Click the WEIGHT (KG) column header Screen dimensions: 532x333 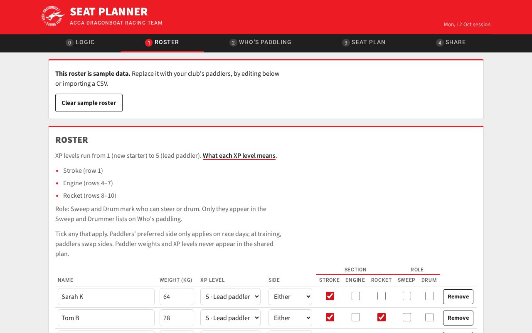[x=176, y=280]
